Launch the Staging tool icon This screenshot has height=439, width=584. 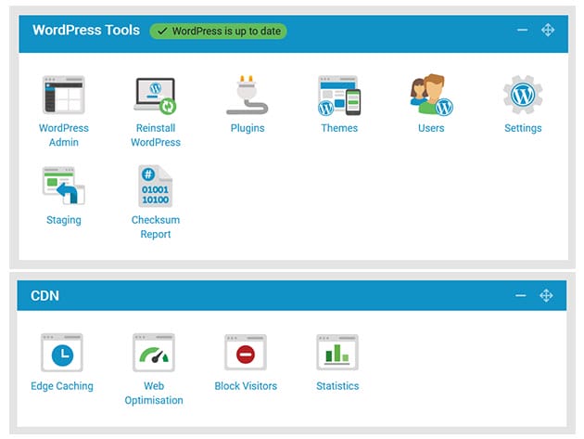63,187
